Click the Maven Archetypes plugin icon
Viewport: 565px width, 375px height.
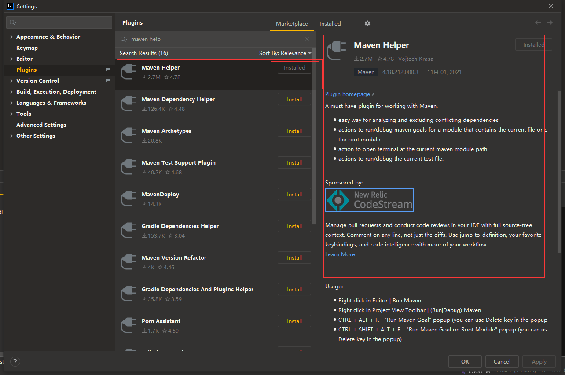tap(128, 135)
